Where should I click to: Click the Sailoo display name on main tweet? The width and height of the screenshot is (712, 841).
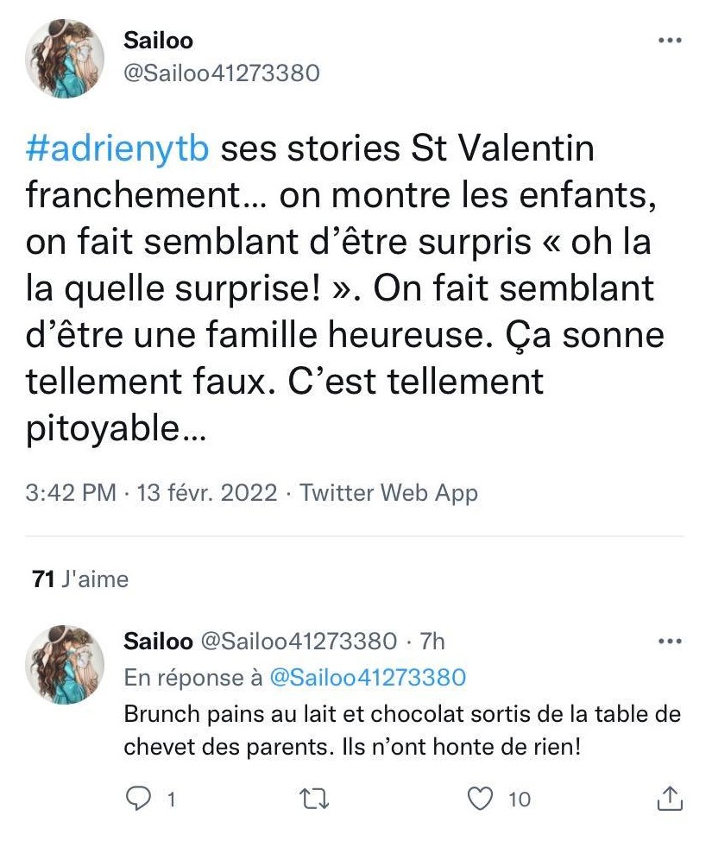point(158,40)
